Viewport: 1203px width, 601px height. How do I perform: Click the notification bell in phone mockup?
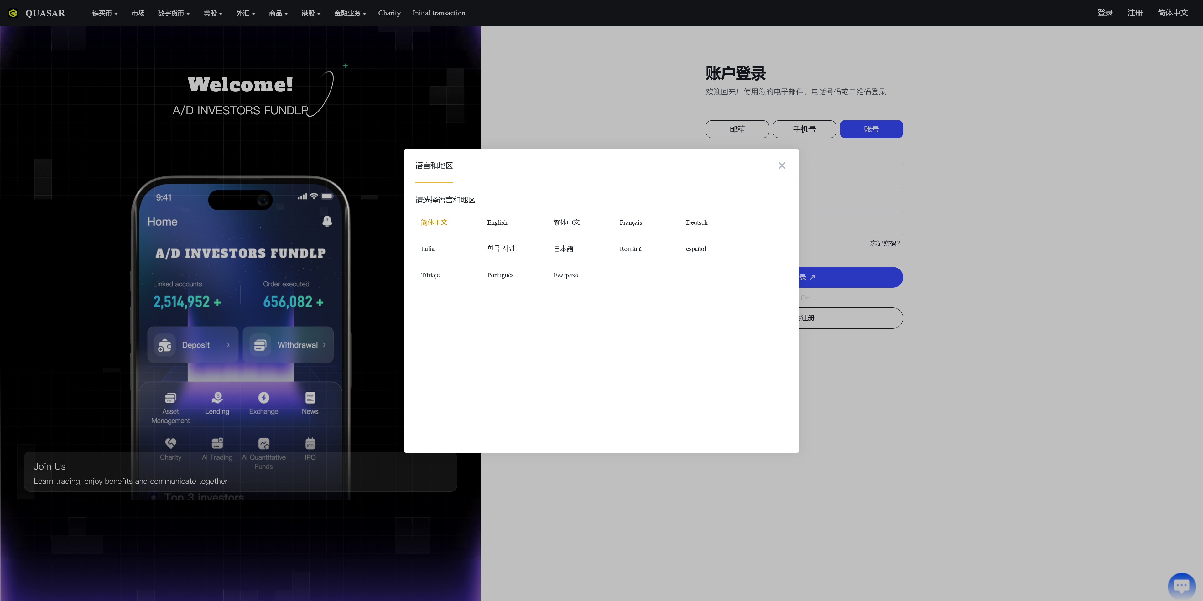coord(327,221)
